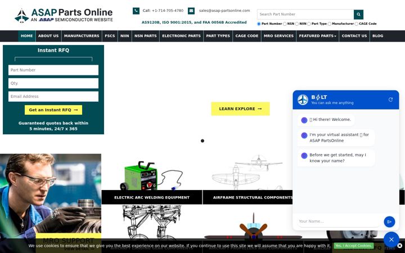This screenshot has width=405, height=253.
Task: Click the Learn Explore button
Action: tap(241, 109)
